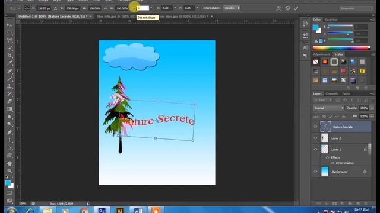
Task: Open Windows Start button
Action: [11, 210]
